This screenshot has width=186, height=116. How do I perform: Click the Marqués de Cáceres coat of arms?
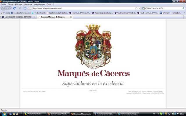pyautogui.click(x=93, y=46)
